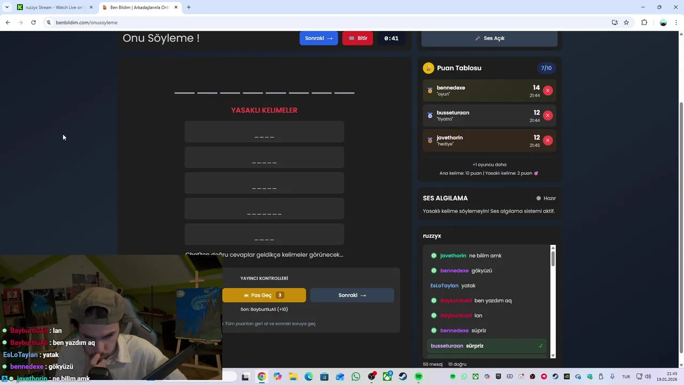This screenshot has width=684, height=385.
Task: Click the chat scrollbar down arrow
Action: (x=553, y=356)
